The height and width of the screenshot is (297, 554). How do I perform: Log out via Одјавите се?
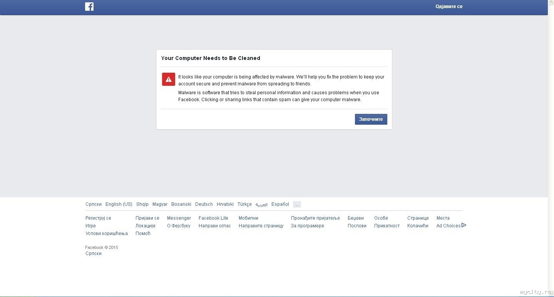tap(449, 7)
